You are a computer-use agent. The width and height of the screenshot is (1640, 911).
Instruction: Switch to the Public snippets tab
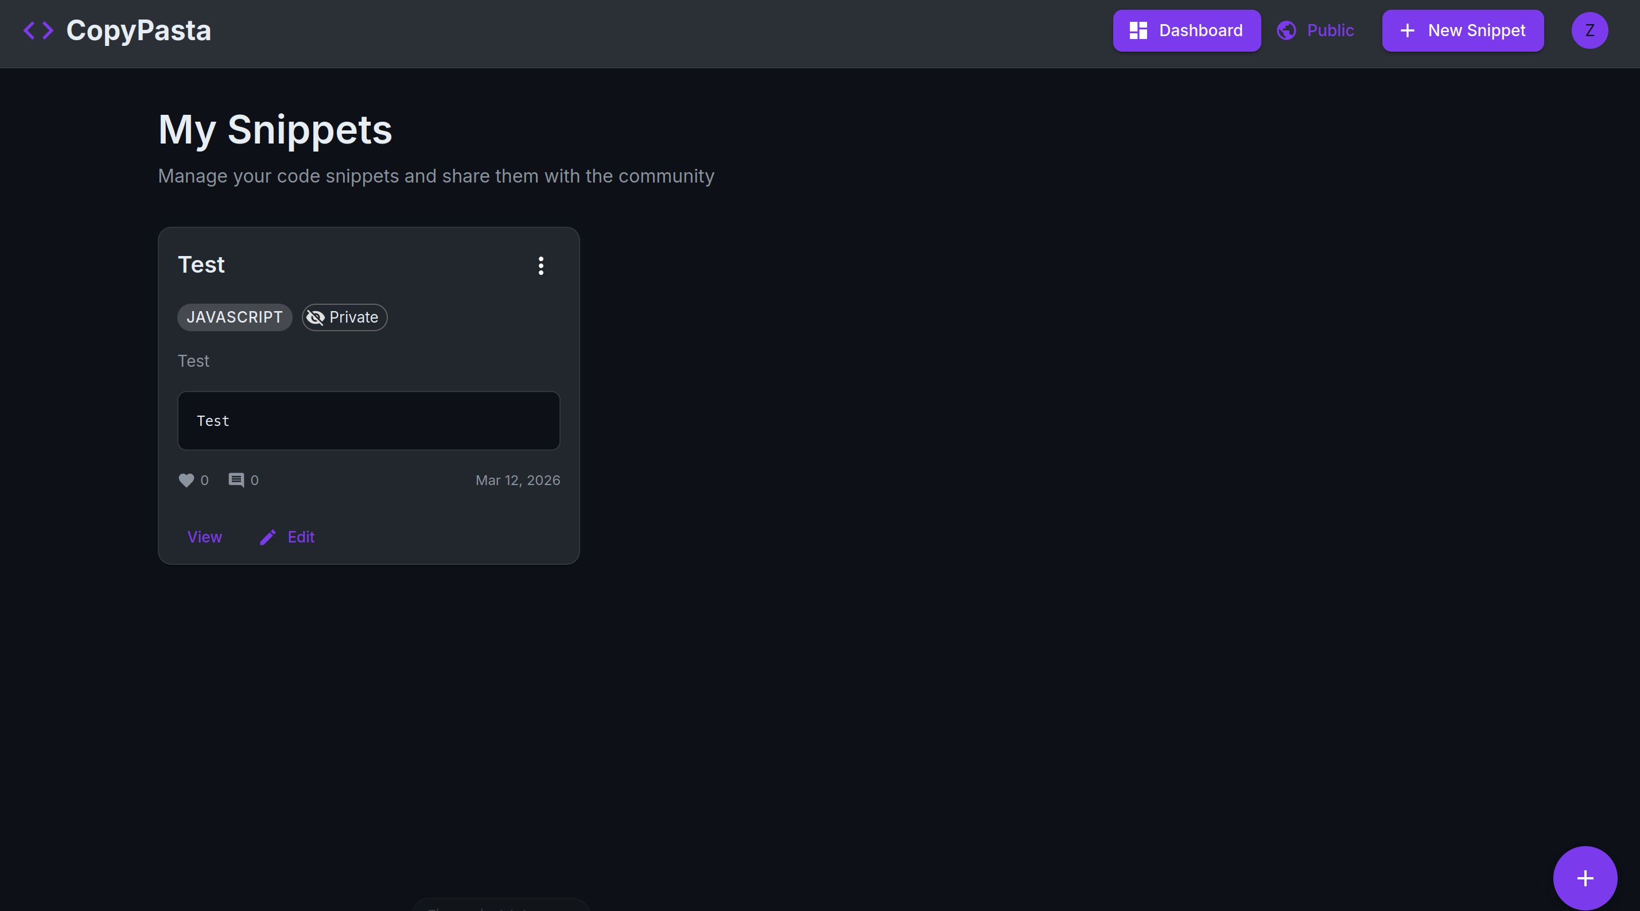pos(1316,30)
